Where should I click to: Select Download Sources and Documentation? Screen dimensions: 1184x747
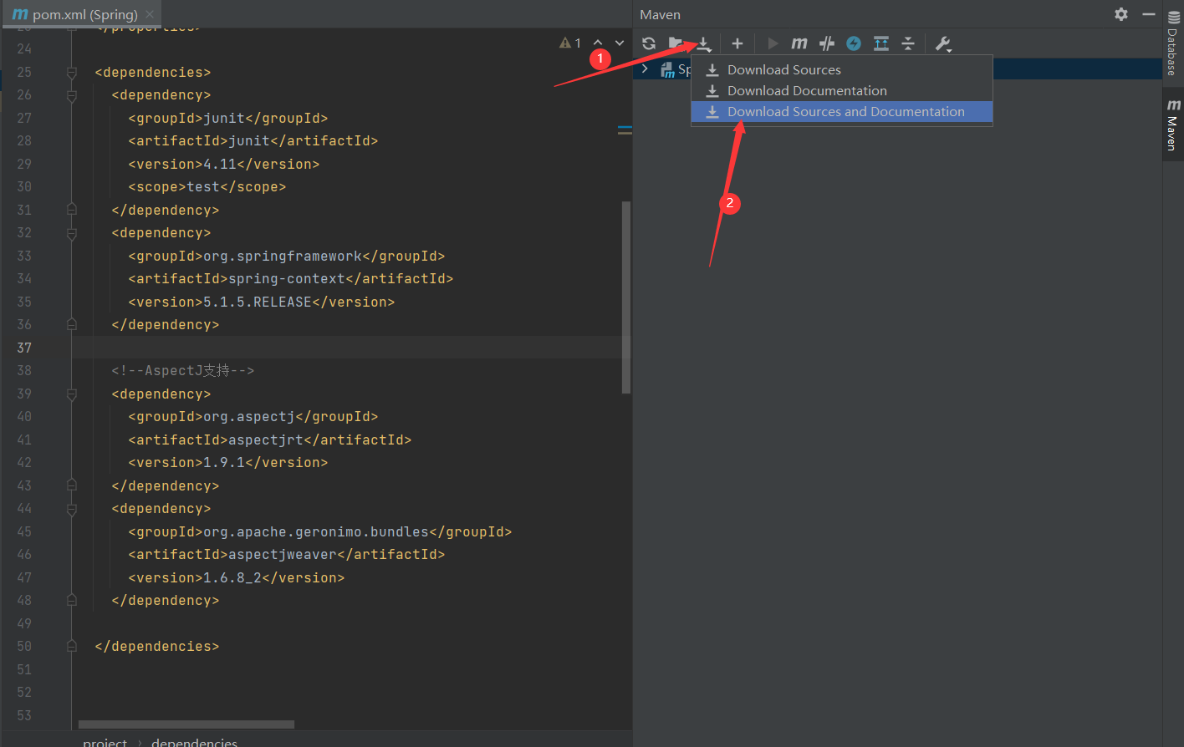(842, 111)
